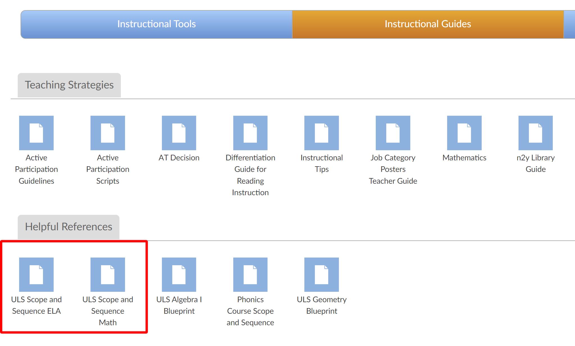Open ULS Scope and Sequence Math icon
This screenshot has width=575, height=346.
pyautogui.click(x=108, y=275)
